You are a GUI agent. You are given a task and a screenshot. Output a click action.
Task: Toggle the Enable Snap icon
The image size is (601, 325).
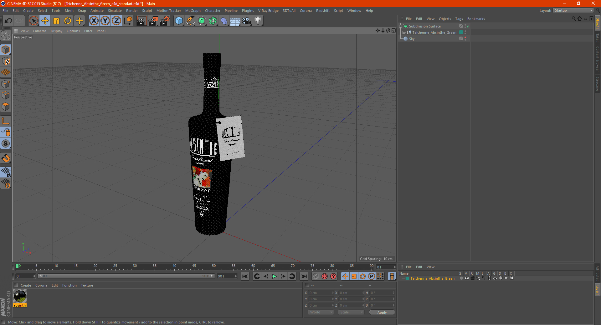[6, 144]
